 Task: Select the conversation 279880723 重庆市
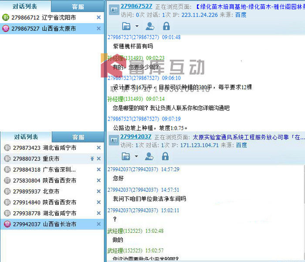[52, 159]
